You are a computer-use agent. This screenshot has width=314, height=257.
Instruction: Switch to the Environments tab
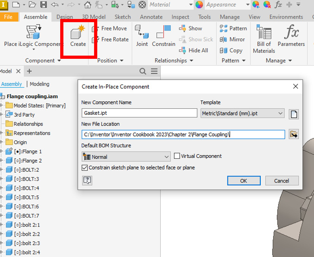pos(286,17)
